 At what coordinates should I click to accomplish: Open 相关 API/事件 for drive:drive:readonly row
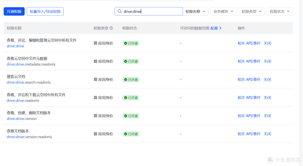click(x=249, y=97)
